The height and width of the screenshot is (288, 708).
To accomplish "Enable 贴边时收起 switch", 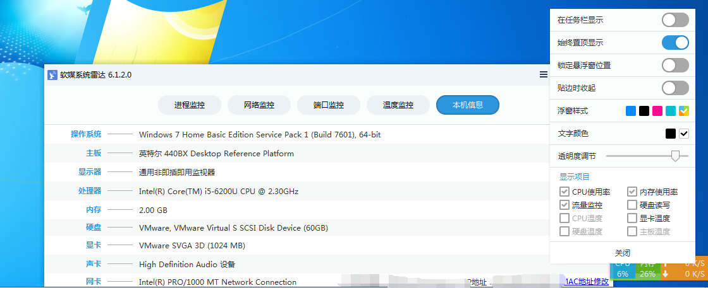I will pos(675,88).
